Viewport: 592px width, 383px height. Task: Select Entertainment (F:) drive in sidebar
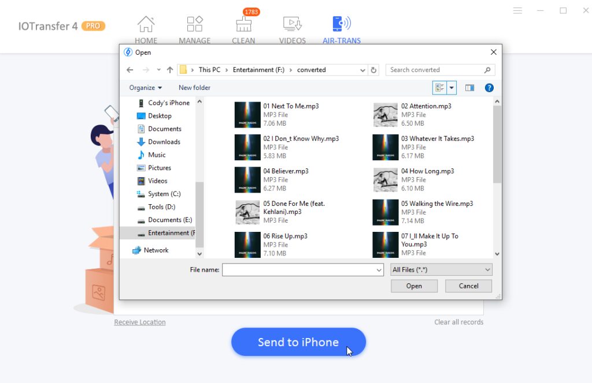pyautogui.click(x=158, y=233)
